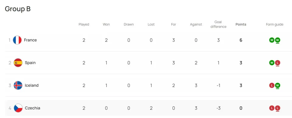Select the Form guide column header

pyautogui.click(x=275, y=24)
